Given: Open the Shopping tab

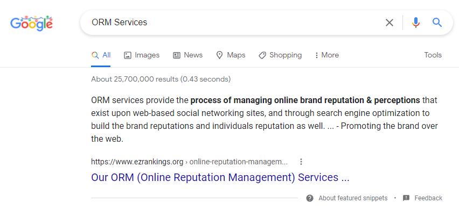Looking at the screenshot, I should (x=280, y=55).
